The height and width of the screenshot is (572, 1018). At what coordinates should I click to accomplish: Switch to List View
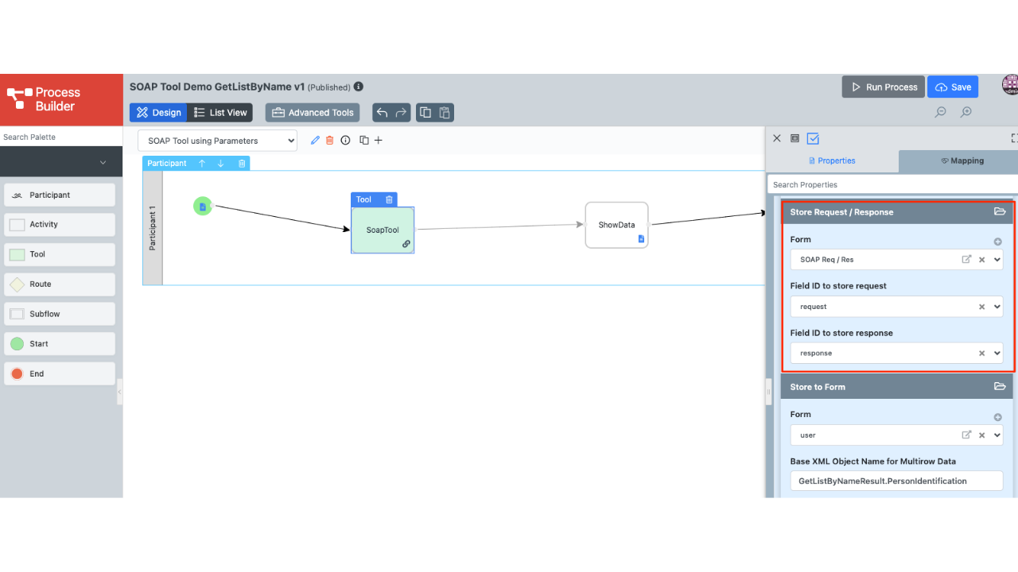coord(221,113)
